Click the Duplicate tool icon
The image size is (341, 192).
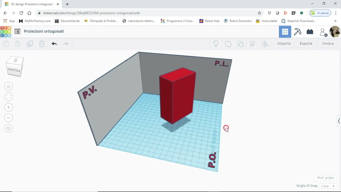pos(30,44)
